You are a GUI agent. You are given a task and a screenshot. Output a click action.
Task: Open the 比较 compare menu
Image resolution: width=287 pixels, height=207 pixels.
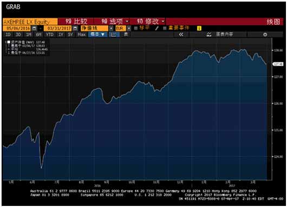[76, 22]
